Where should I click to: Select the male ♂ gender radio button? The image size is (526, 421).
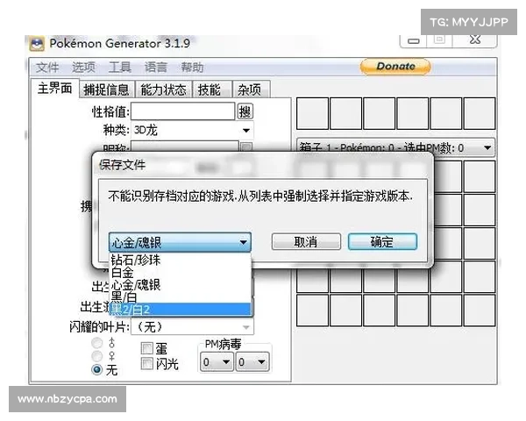(x=97, y=343)
